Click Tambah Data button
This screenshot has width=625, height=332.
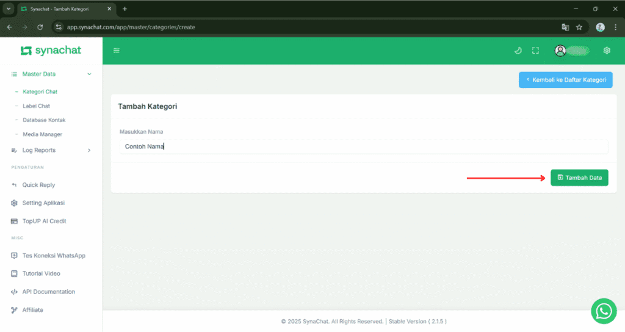point(579,178)
